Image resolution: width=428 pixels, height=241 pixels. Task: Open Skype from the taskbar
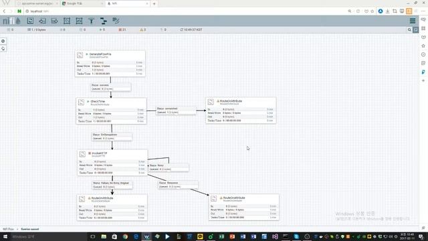pyautogui.click(x=296, y=236)
